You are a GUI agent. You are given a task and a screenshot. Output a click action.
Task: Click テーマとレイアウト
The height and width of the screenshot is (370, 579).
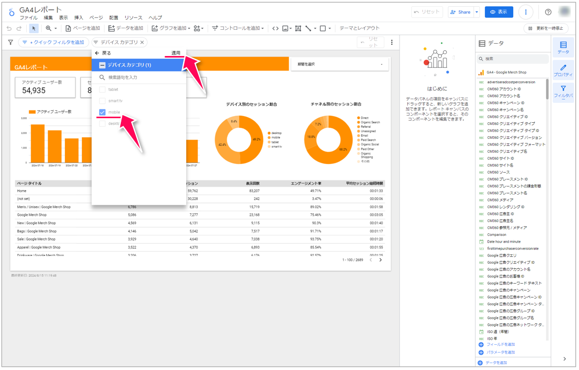point(359,28)
